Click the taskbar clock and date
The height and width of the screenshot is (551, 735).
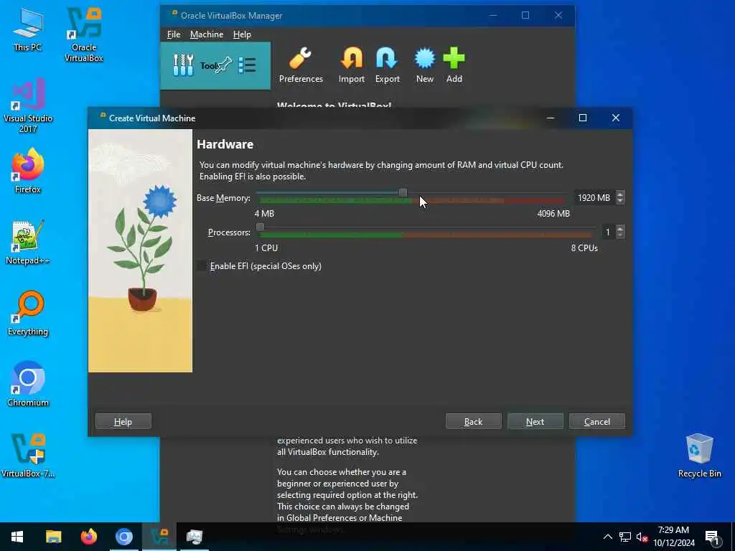tap(673, 537)
